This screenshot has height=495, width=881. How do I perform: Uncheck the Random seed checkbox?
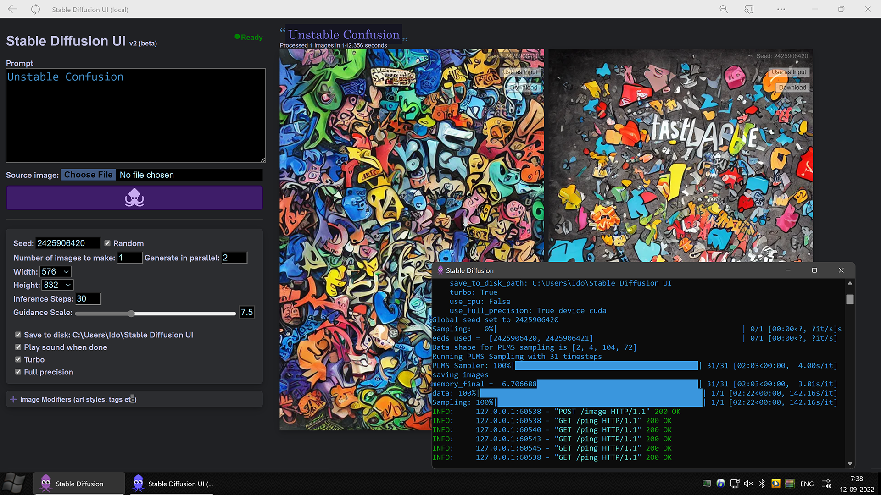click(108, 243)
